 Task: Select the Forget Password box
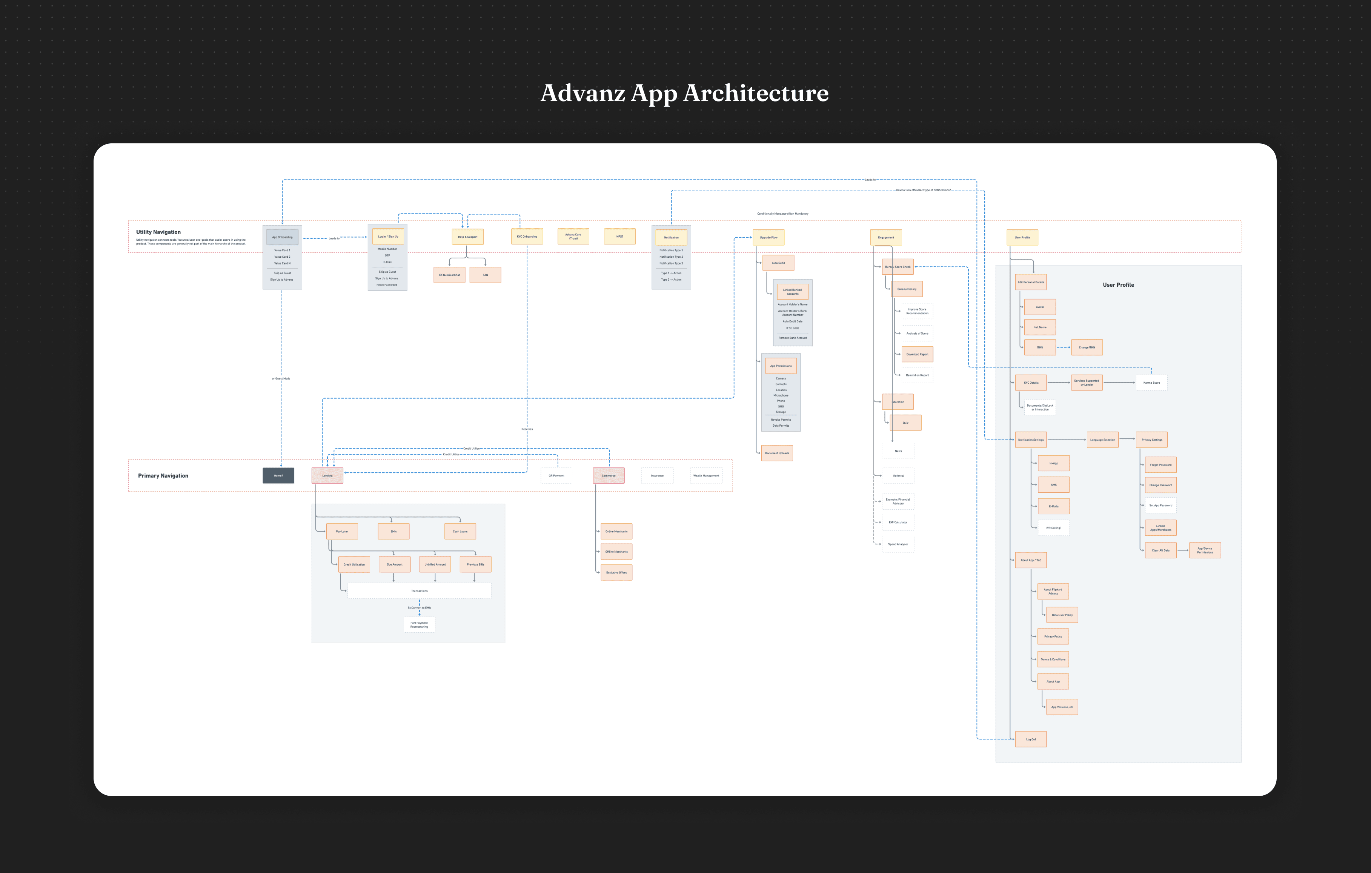[x=1161, y=465]
